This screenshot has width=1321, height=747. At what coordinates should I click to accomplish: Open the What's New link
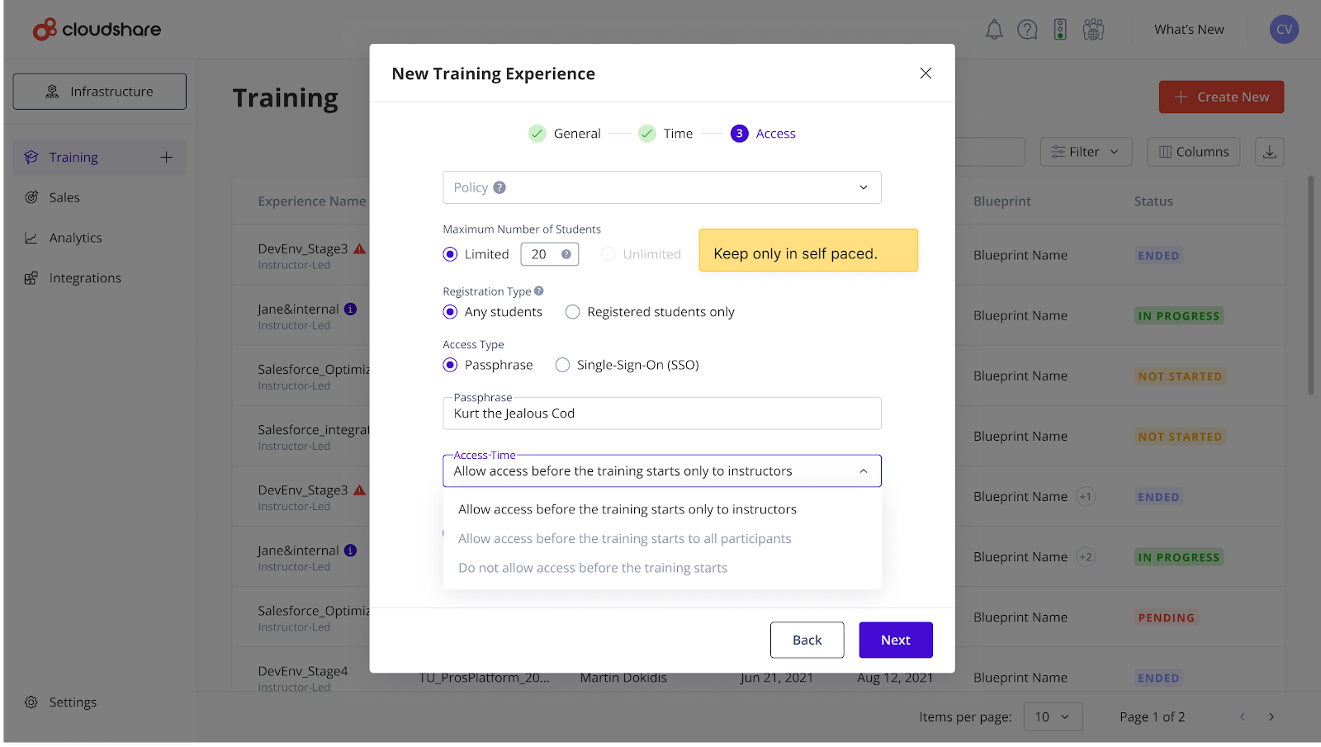pos(1189,30)
